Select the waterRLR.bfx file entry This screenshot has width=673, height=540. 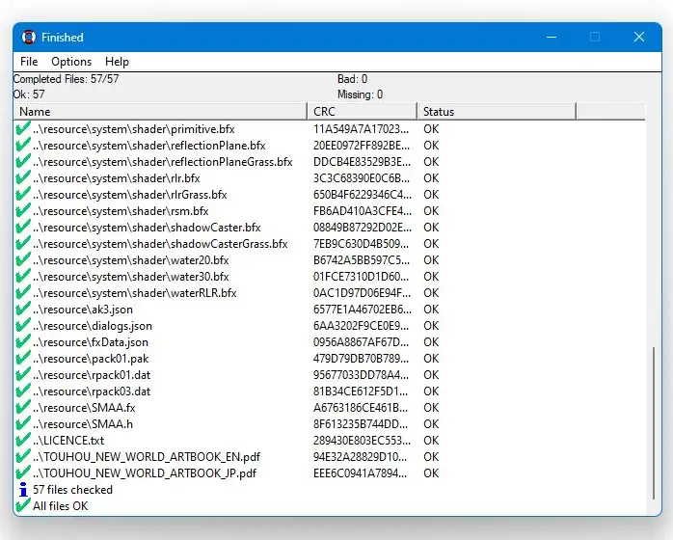point(134,292)
